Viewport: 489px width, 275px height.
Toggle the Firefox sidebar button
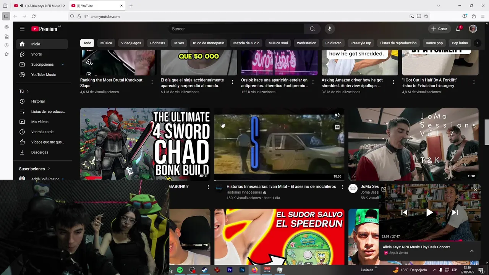[x=6, y=16]
